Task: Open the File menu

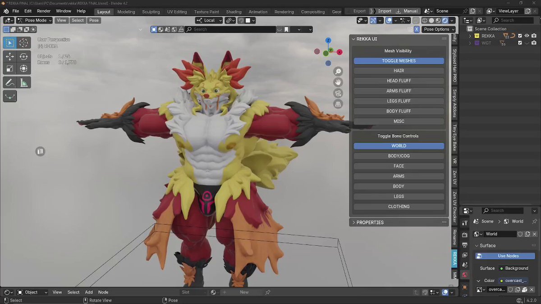Action: coord(16,11)
